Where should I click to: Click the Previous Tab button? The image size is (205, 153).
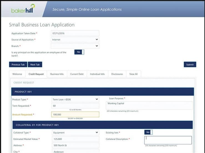click(x=18, y=64)
